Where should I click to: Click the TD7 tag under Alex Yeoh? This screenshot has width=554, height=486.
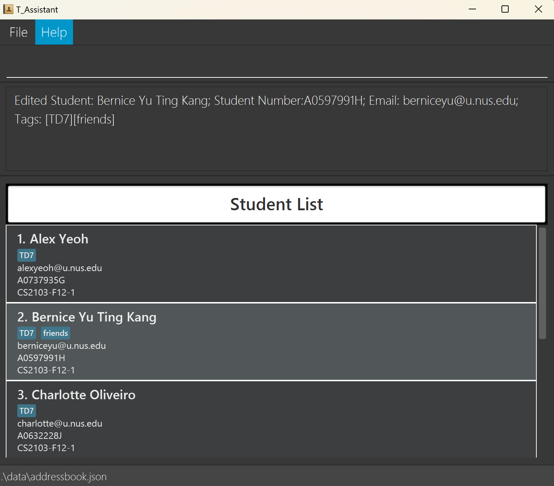click(x=27, y=255)
